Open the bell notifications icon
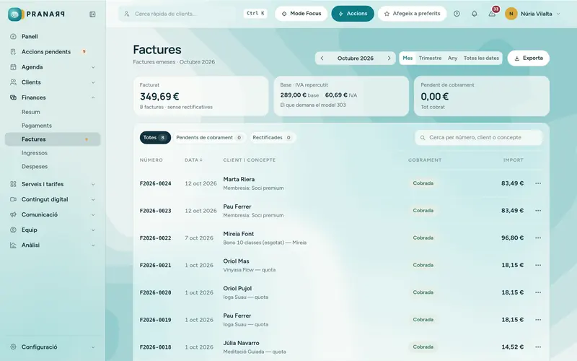This screenshot has width=577, height=361. [x=475, y=14]
